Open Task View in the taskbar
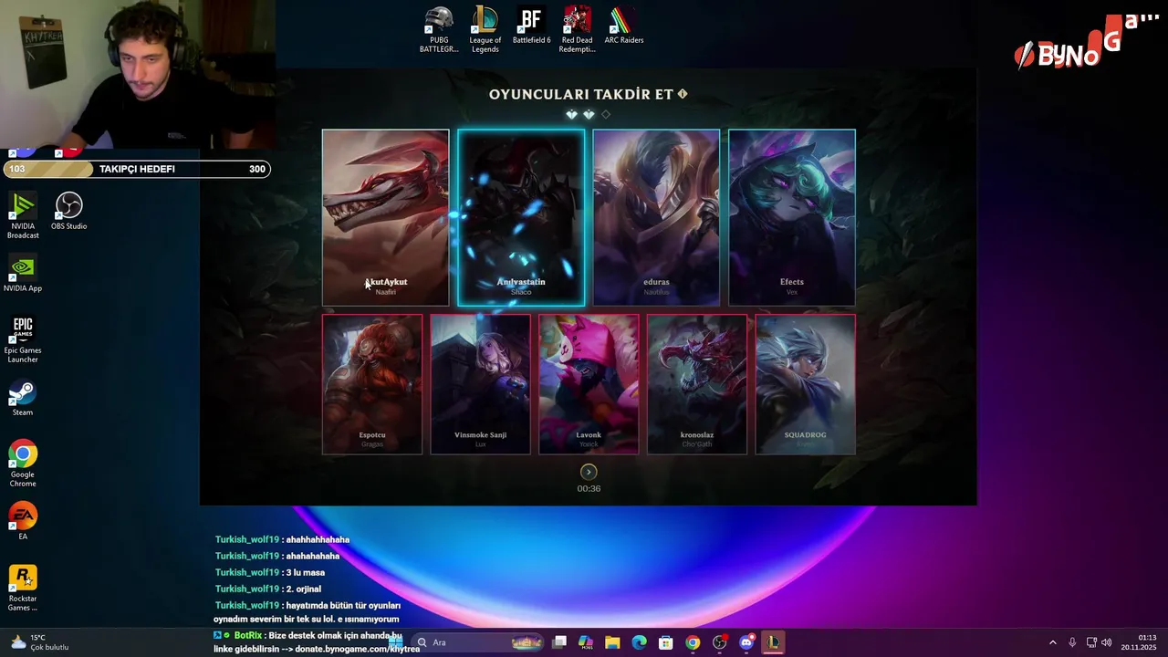The height and width of the screenshot is (657, 1168). (x=559, y=642)
